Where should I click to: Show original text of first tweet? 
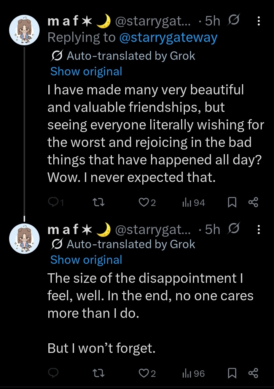86,72
